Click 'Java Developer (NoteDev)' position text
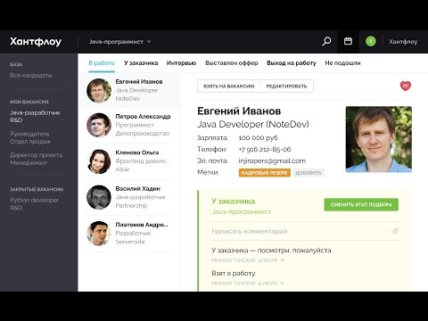 pyautogui.click(x=253, y=124)
